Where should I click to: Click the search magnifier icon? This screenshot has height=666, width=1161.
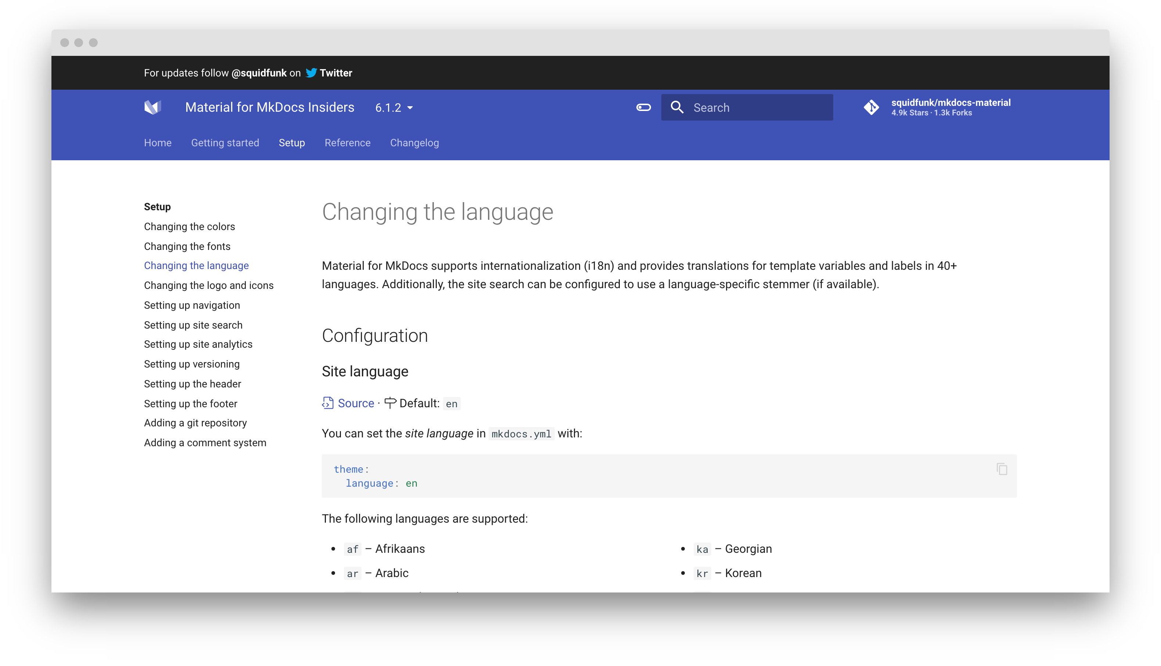(x=677, y=107)
